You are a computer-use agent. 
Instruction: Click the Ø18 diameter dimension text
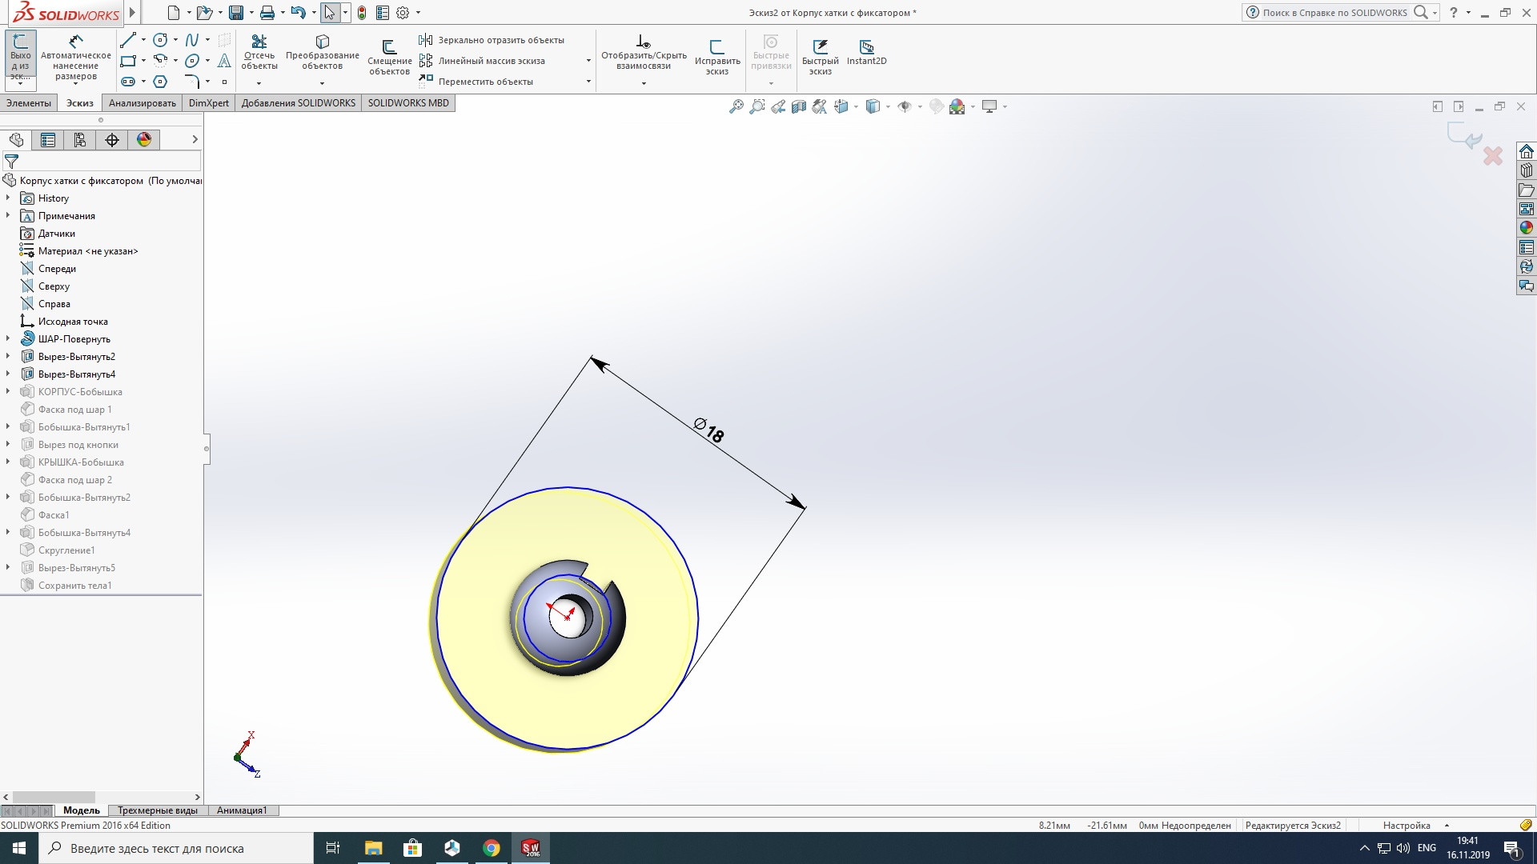tap(709, 430)
